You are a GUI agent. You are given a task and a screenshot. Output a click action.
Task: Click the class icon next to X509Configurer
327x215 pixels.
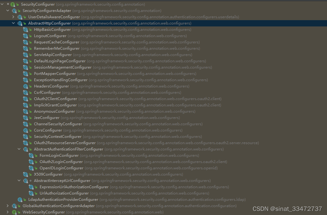pyautogui.click(x=25, y=174)
